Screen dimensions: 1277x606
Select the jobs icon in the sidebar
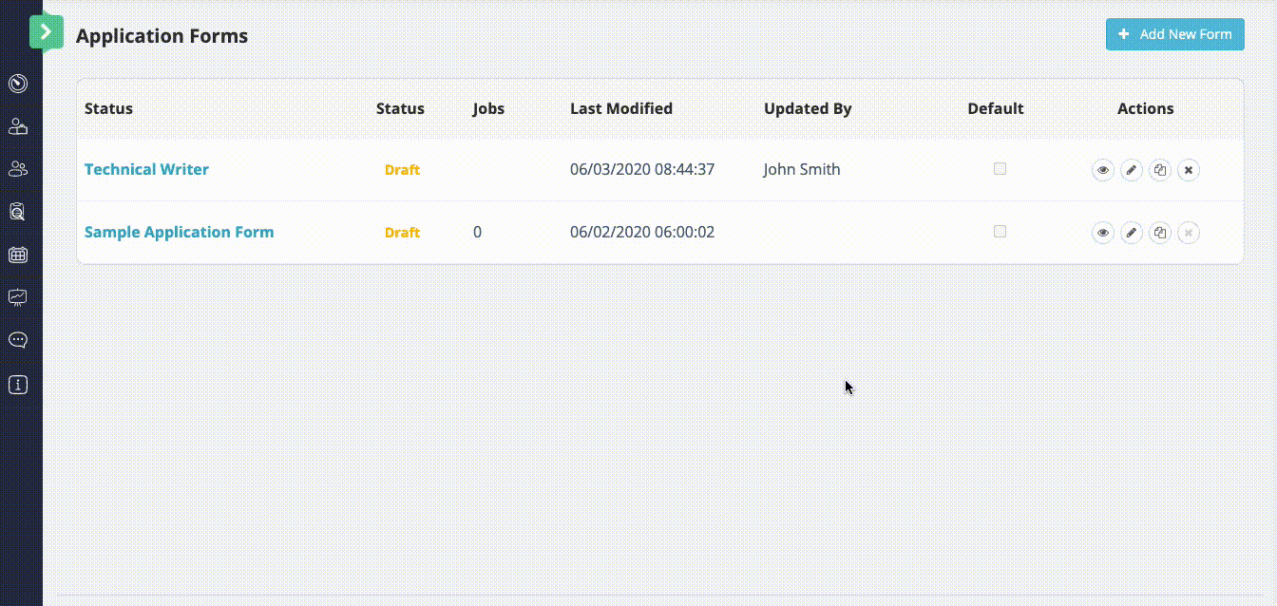[x=17, y=124]
